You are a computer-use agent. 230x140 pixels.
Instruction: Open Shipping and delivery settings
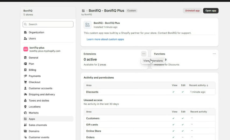click(x=48, y=94)
